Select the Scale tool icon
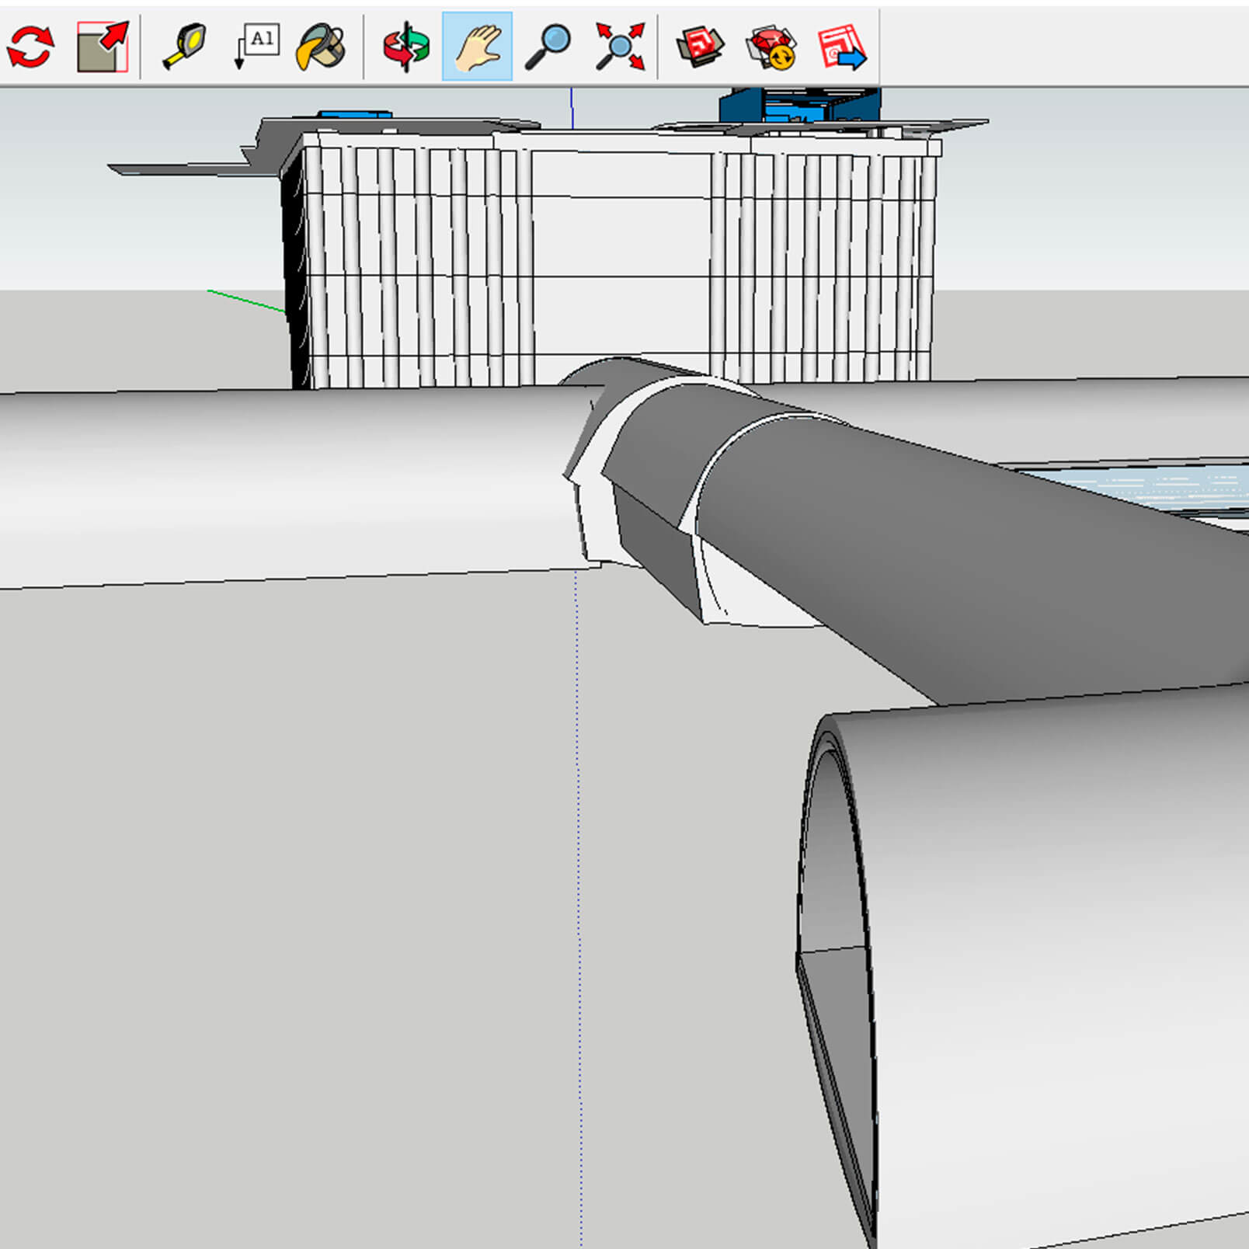The height and width of the screenshot is (1249, 1249). pos(103,47)
